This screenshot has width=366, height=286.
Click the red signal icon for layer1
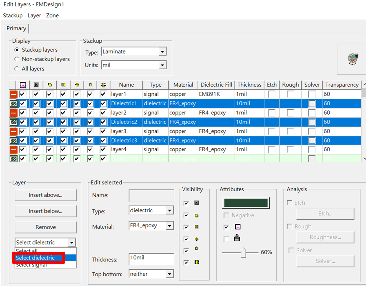(13, 94)
